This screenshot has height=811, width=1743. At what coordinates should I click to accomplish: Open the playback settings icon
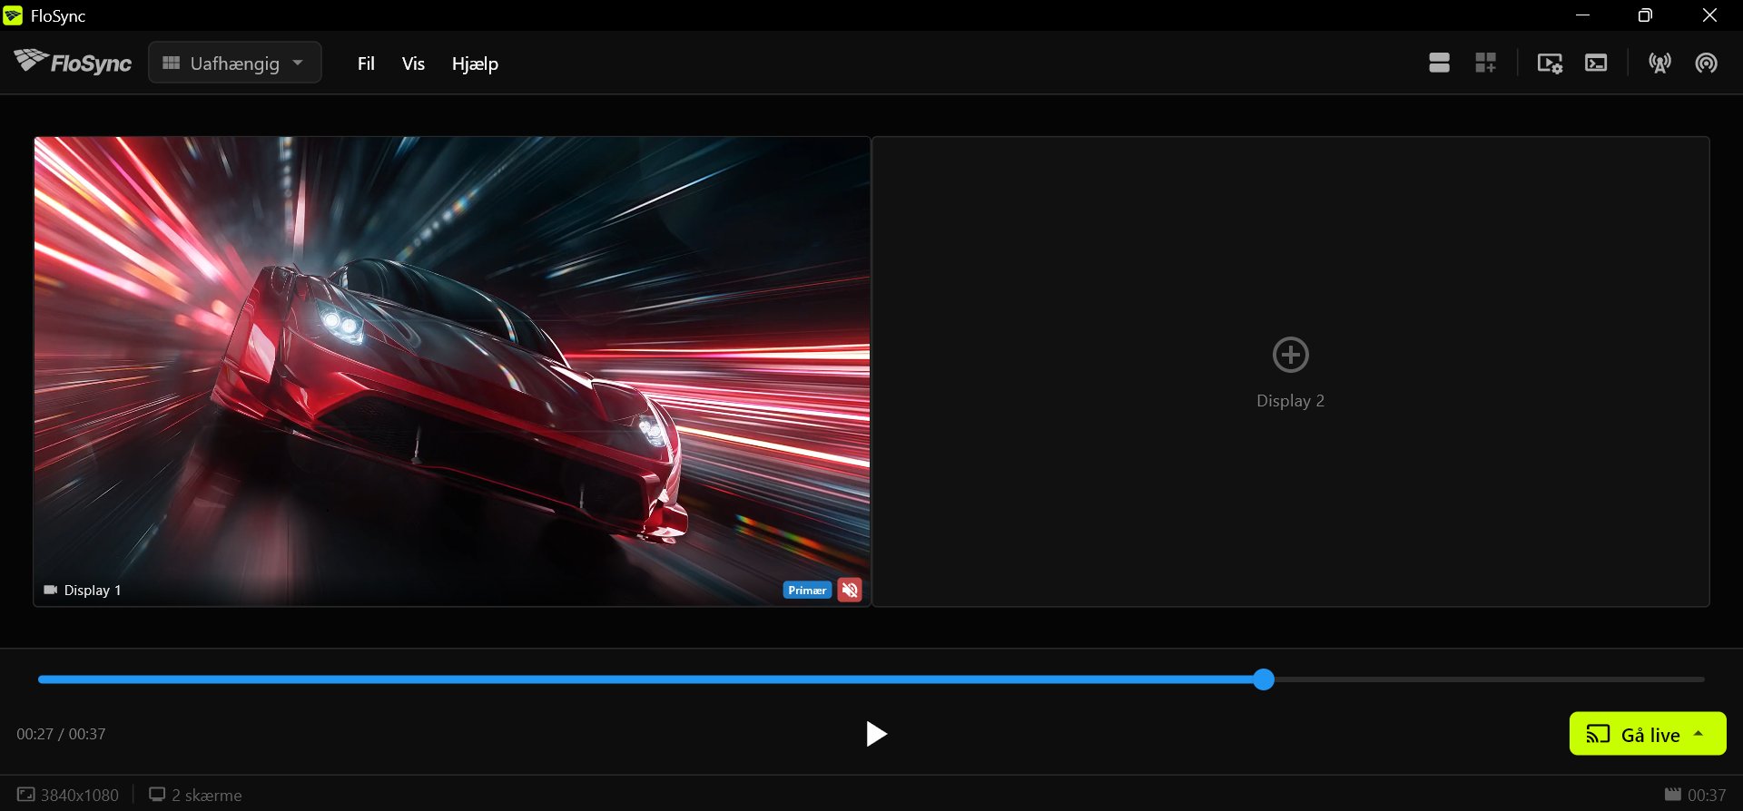point(1550,63)
